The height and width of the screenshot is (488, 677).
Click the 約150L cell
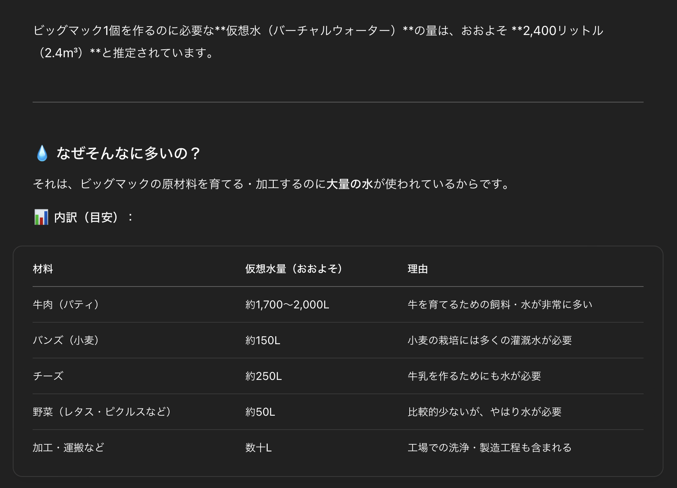(x=263, y=341)
